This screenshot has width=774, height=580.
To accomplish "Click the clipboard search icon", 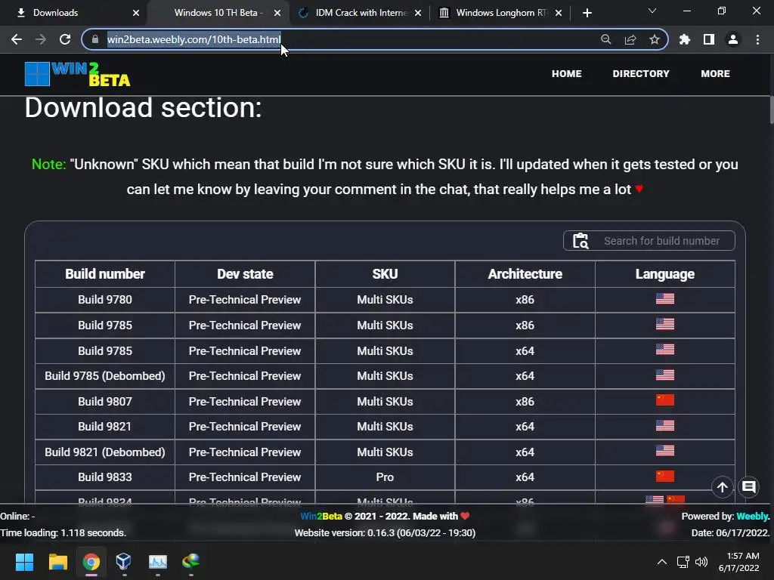I will (580, 241).
